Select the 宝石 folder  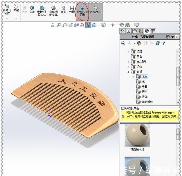(x=142, y=87)
